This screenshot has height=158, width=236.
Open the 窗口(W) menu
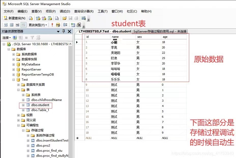(117, 11)
